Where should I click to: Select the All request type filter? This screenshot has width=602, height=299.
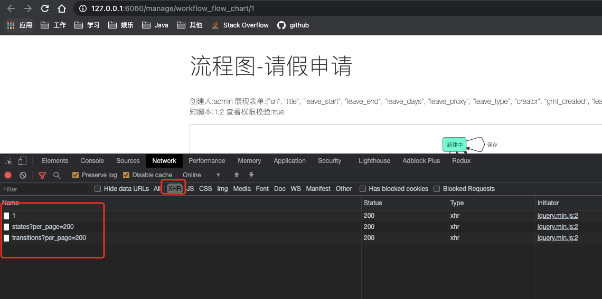[157, 189]
